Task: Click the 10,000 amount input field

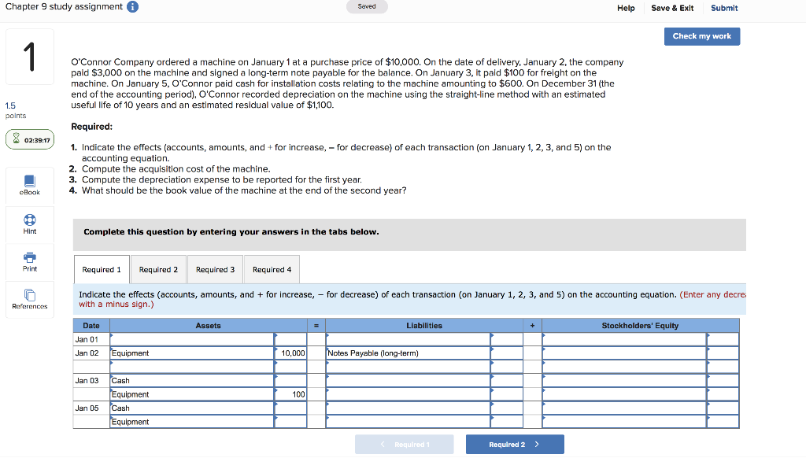Action: [292, 353]
